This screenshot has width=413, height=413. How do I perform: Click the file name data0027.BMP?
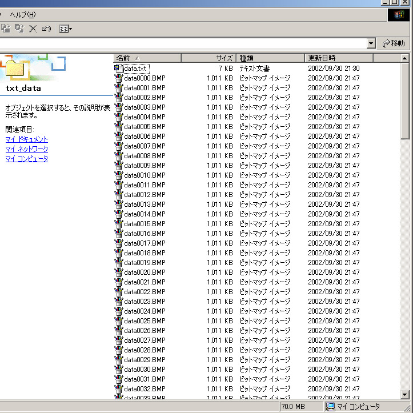tap(145, 340)
